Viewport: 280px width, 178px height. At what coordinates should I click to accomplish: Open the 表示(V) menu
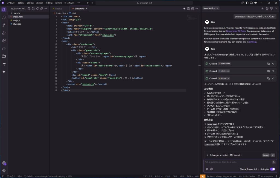(39, 3)
